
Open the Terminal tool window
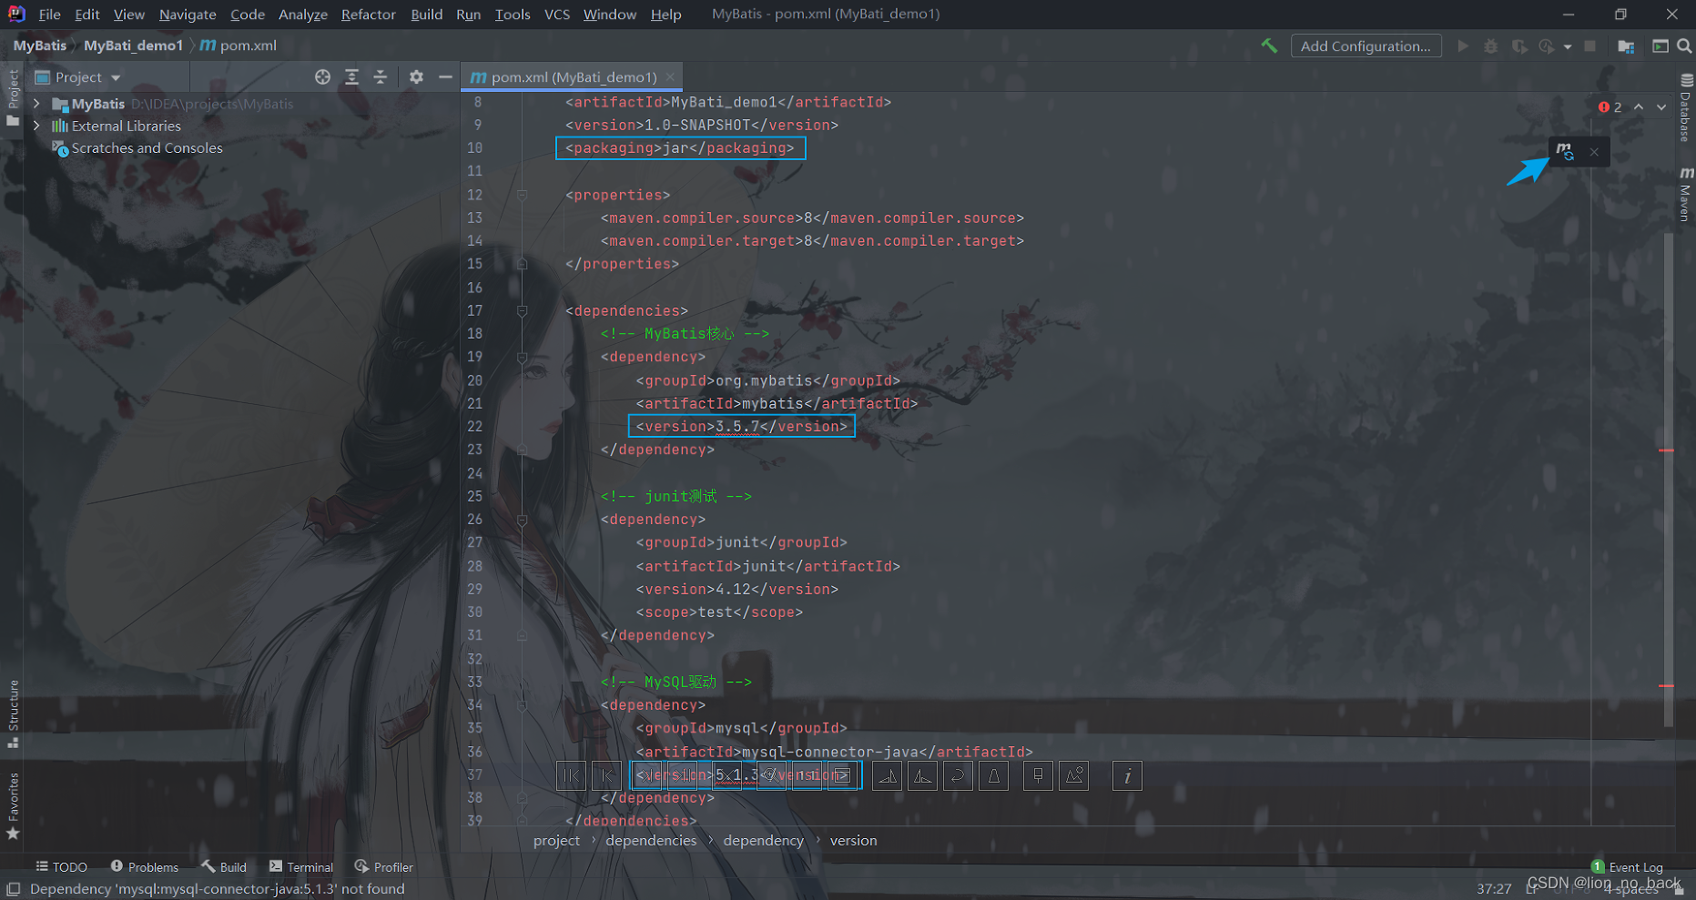pos(301,867)
